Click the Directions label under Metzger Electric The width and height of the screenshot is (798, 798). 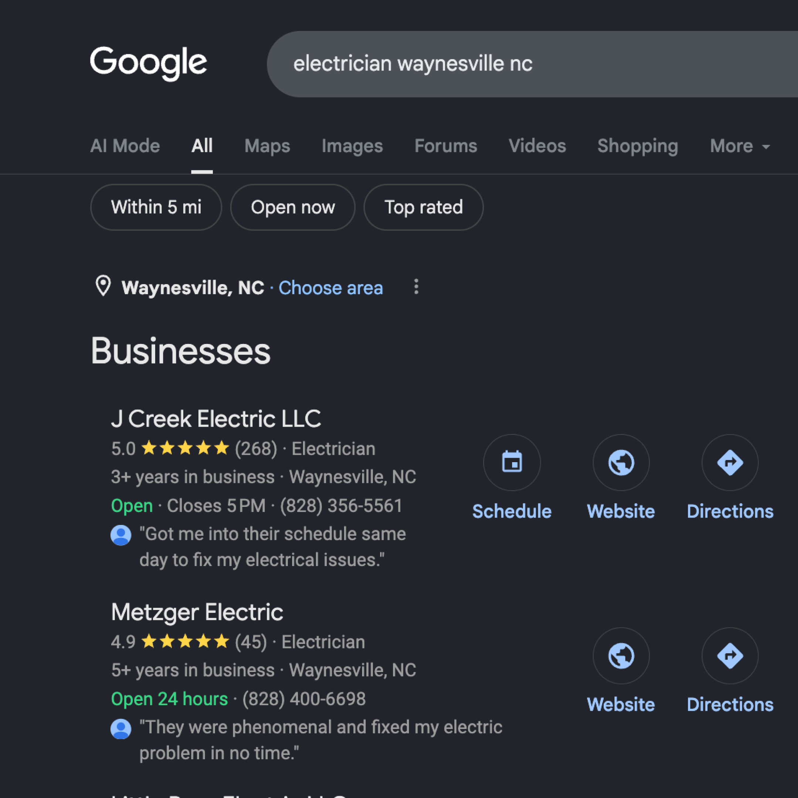(730, 705)
